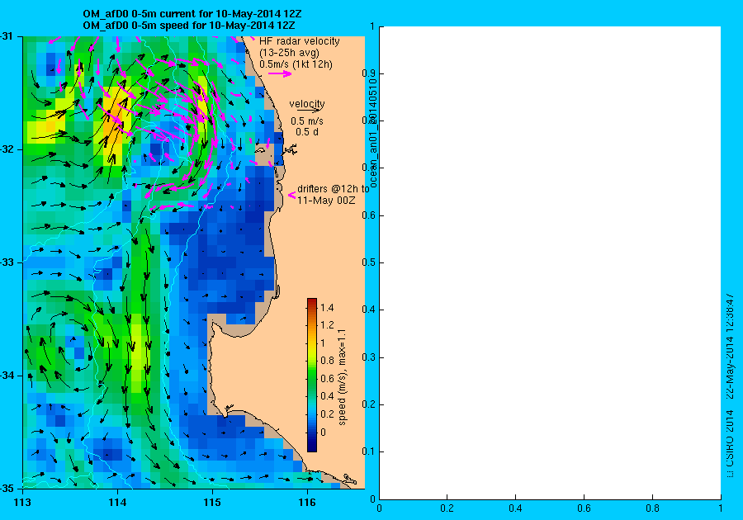Click the right plot y-axis tick label "0.3"
Screen dimensions: 743x520
coord(369,357)
